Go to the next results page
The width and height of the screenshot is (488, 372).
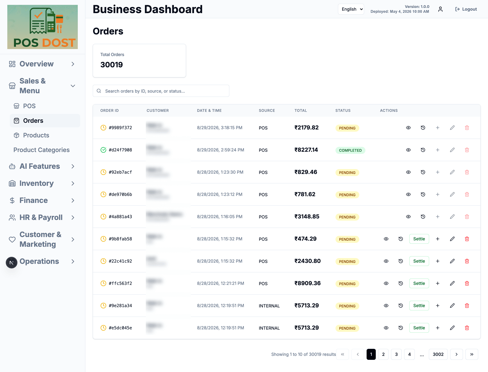[457, 354]
